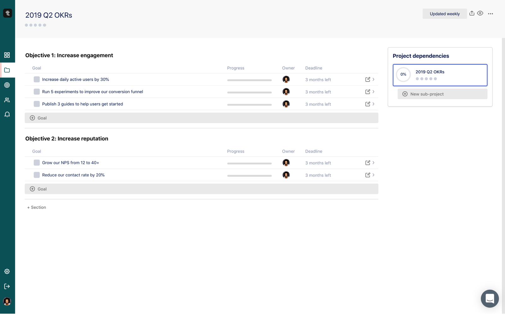Expand details for 'Reduce our contact rate by 20%'
The height and width of the screenshot is (315, 505).
click(373, 175)
